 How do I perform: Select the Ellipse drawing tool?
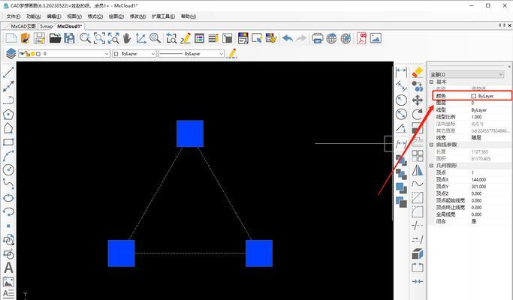[x=8, y=198]
